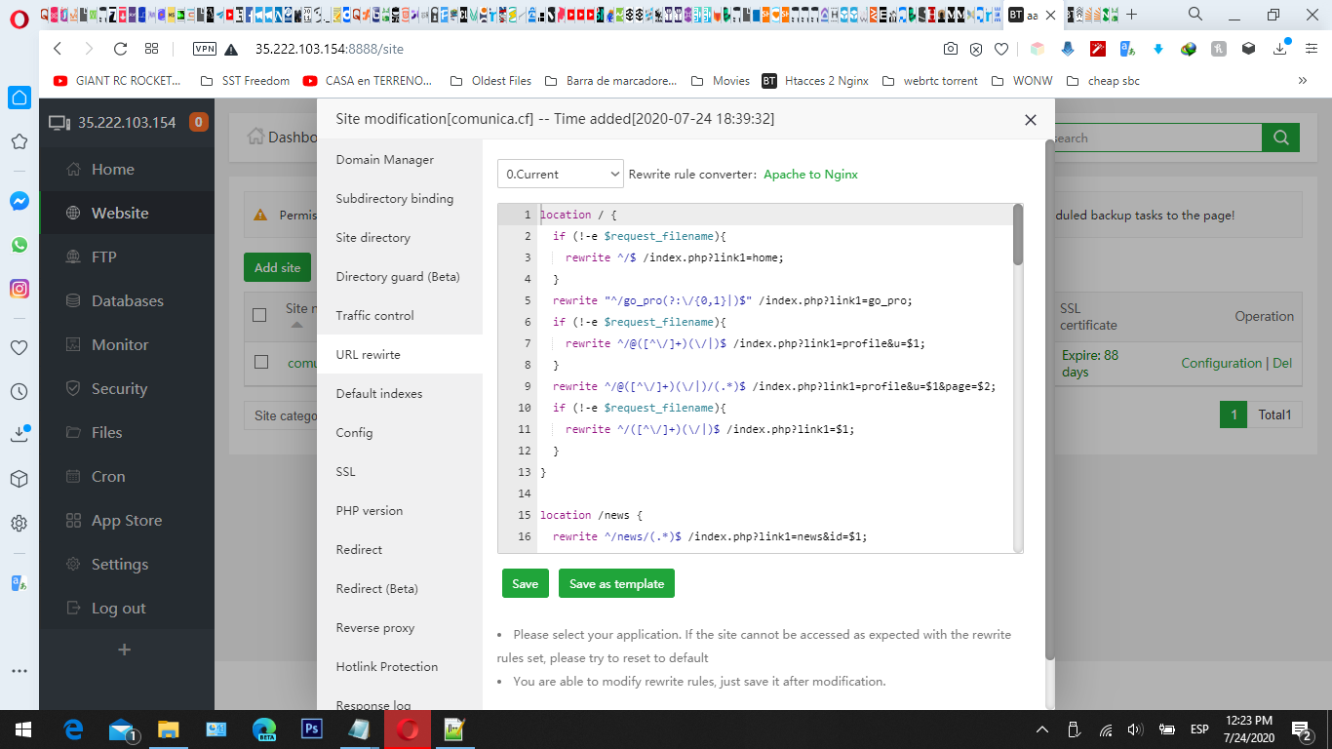
Task: Close the Site modification dialog
Action: pyautogui.click(x=1030, y=120)
